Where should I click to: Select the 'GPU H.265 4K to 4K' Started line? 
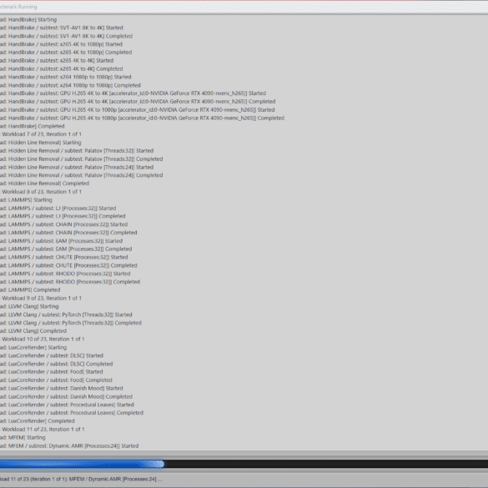[133, 93]
